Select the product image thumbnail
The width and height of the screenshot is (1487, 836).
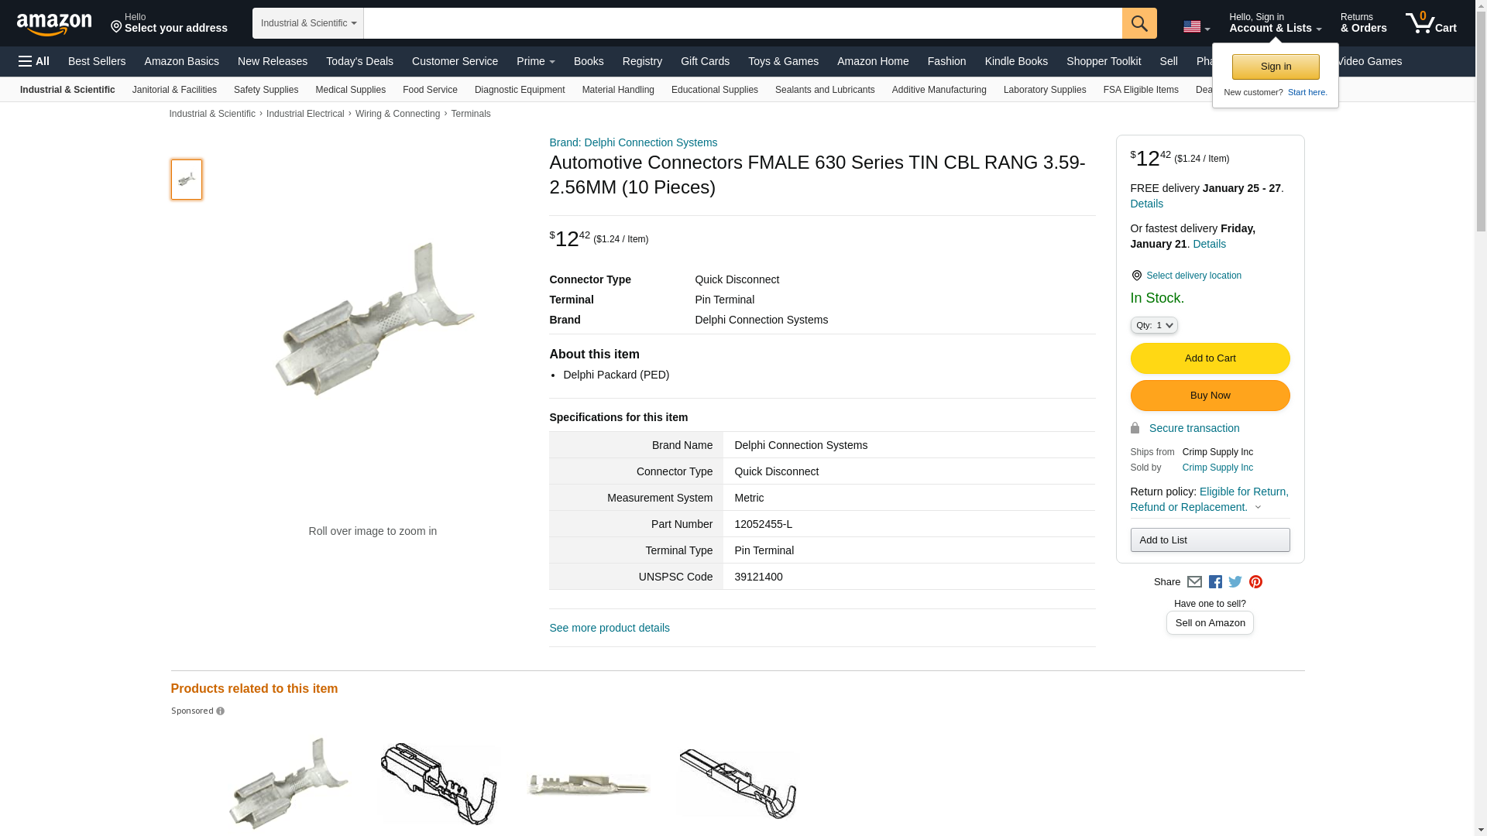point(187,180)
